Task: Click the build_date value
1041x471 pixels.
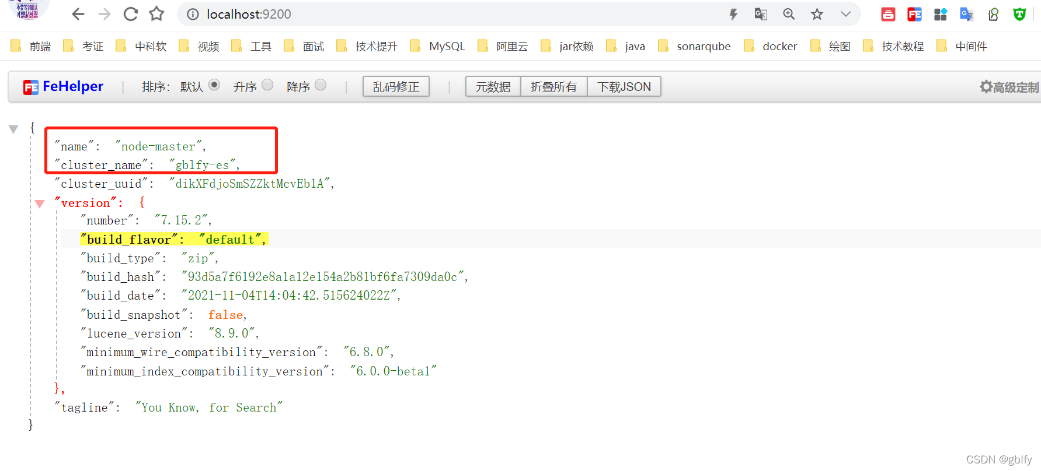Action: [289, 296]
